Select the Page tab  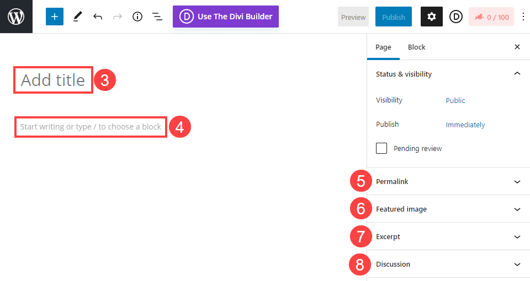(x=383, y=47)
